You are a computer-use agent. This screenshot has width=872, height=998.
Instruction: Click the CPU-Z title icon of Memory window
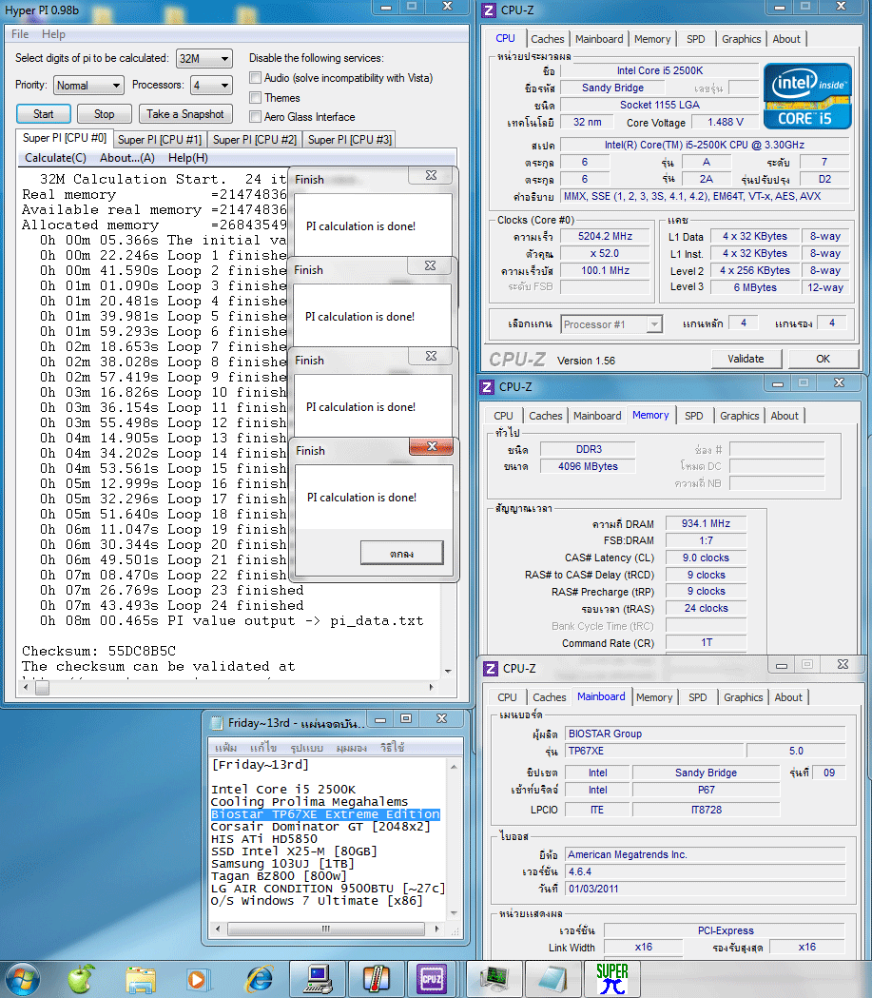tap(487, 387)
